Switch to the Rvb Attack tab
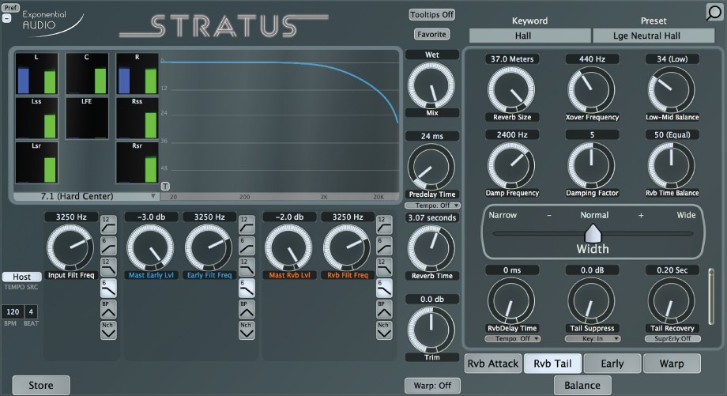 tap(493, 364)
